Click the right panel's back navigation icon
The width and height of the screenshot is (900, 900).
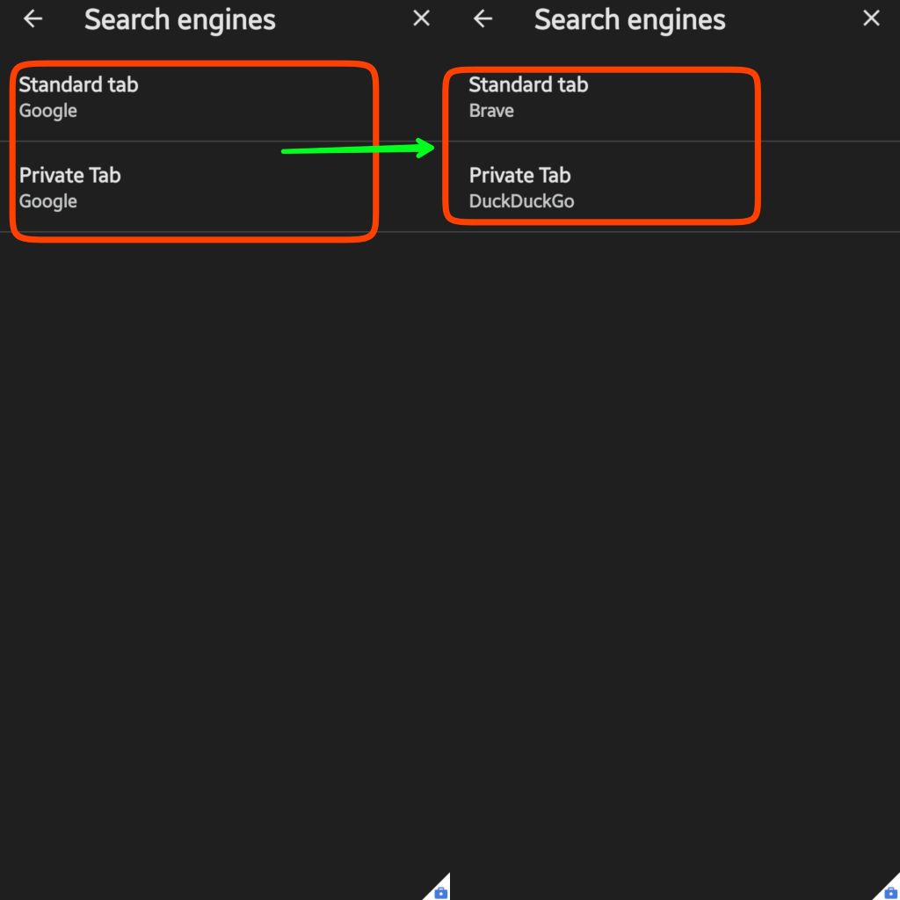click(483, 18)
